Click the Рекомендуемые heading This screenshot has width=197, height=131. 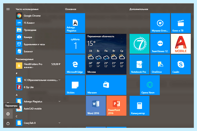click(x=25, y=59)
